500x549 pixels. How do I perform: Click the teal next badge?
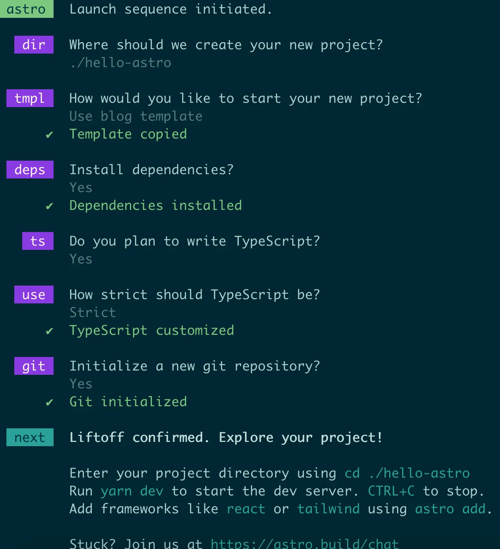click(x=30, y=437)
